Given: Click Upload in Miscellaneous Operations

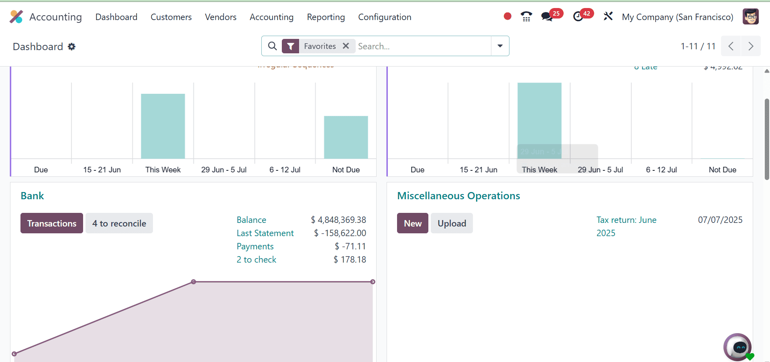Looking at the screenshot, I should (452, 223).
